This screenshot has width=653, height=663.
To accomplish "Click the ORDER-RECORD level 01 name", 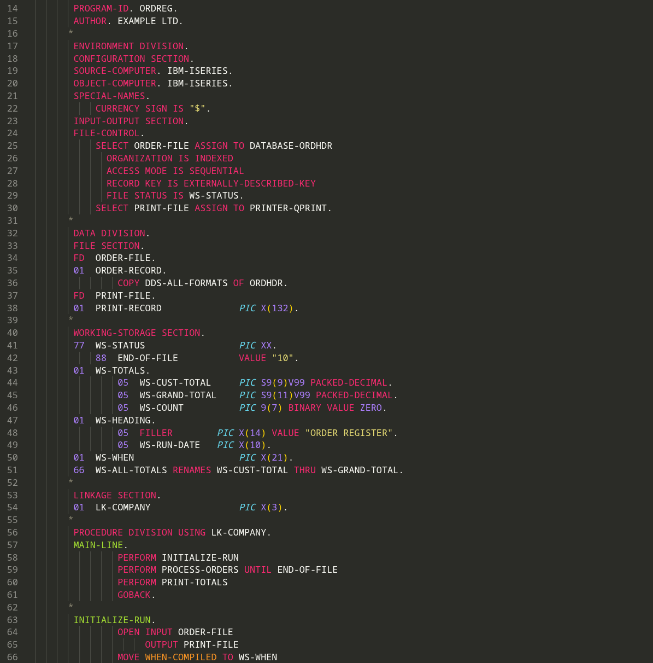I will click(128, 271).
